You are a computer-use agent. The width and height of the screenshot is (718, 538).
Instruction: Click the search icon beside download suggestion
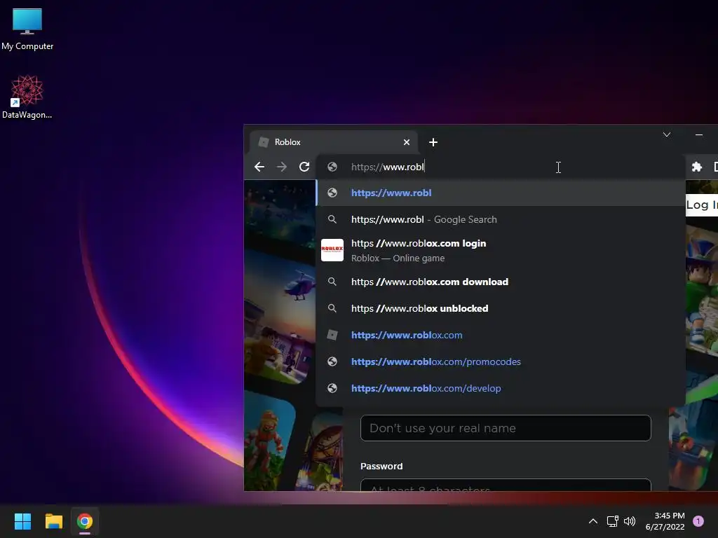(332, 282)
